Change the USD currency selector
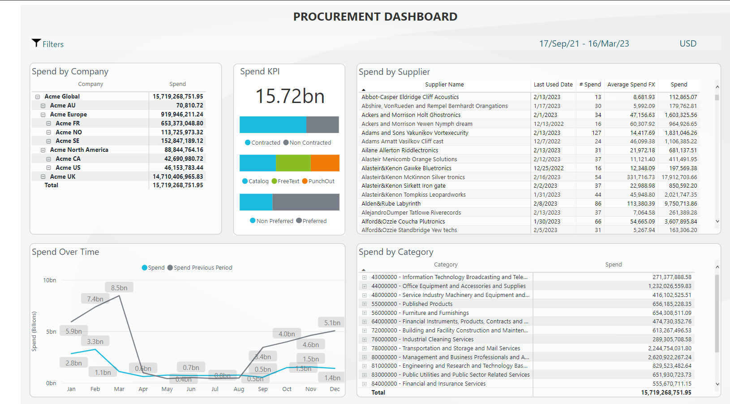 687,43
